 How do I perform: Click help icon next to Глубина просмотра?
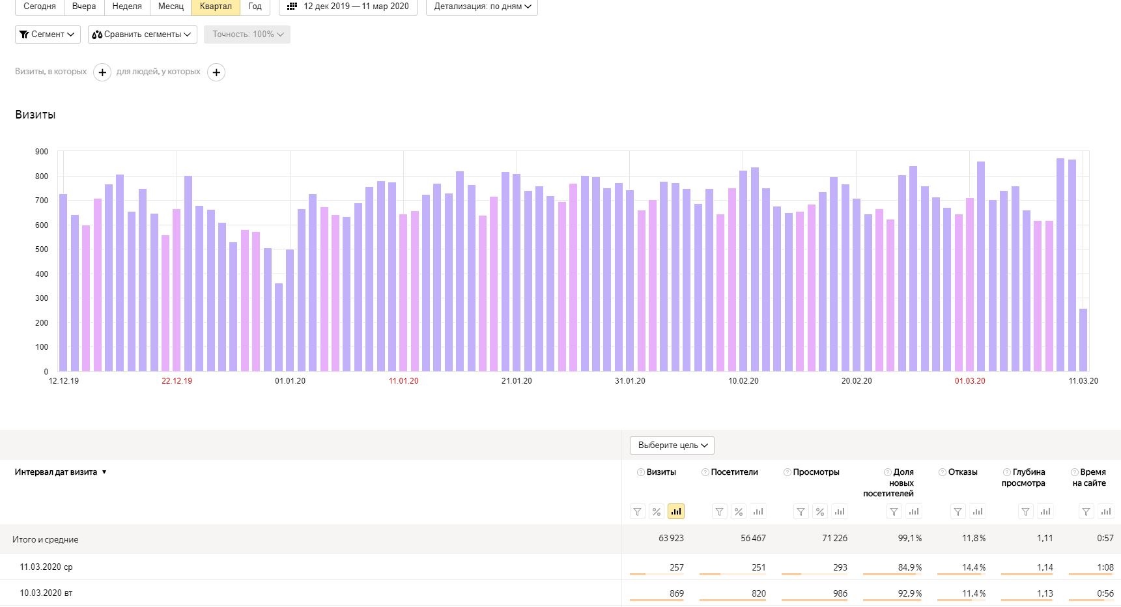(1006, 472)
